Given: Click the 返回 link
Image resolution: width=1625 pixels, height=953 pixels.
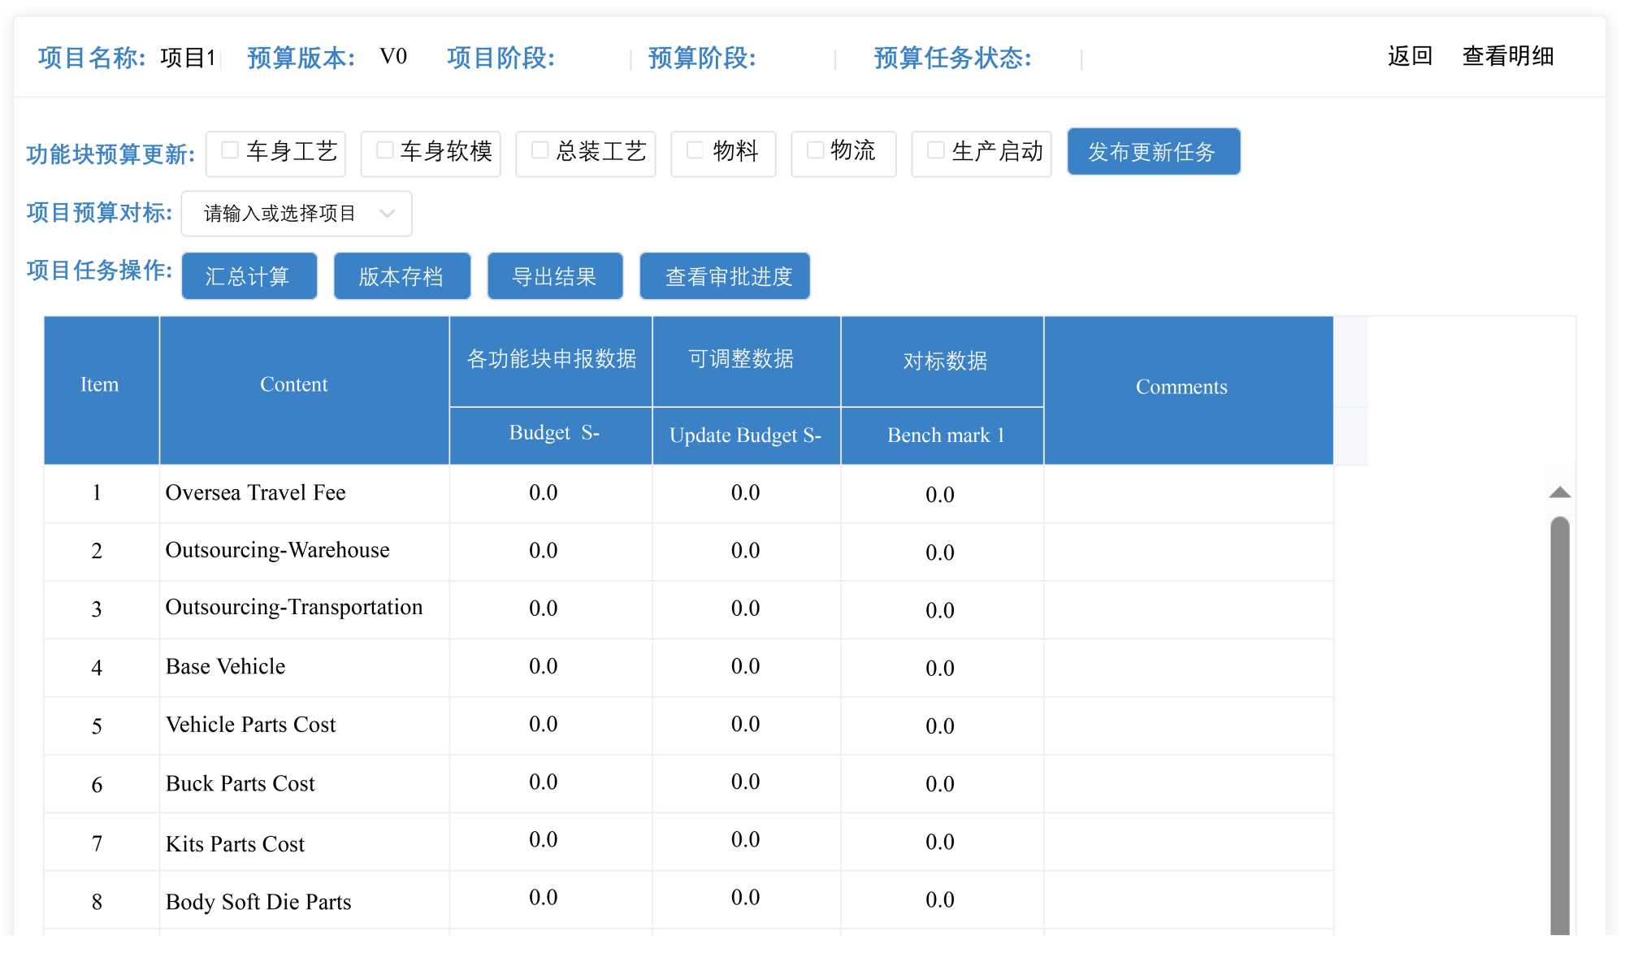Looking at the screenshot, I should [1409, 56].
